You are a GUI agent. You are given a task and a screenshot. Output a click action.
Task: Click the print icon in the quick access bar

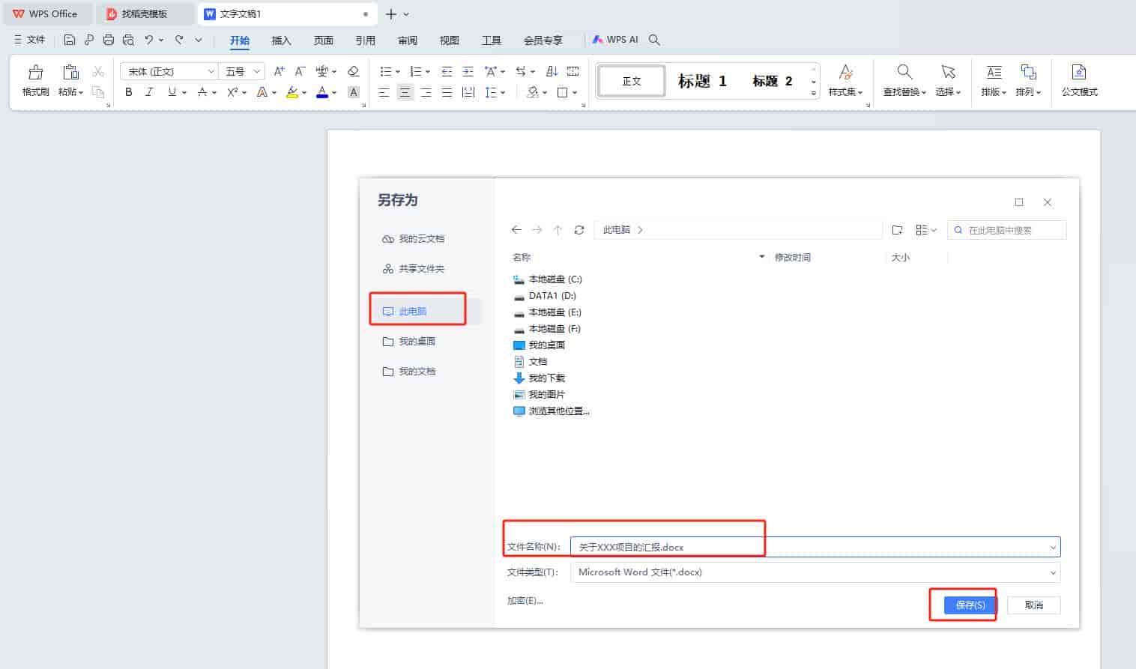pyautogui.click(x=109, y=40)
